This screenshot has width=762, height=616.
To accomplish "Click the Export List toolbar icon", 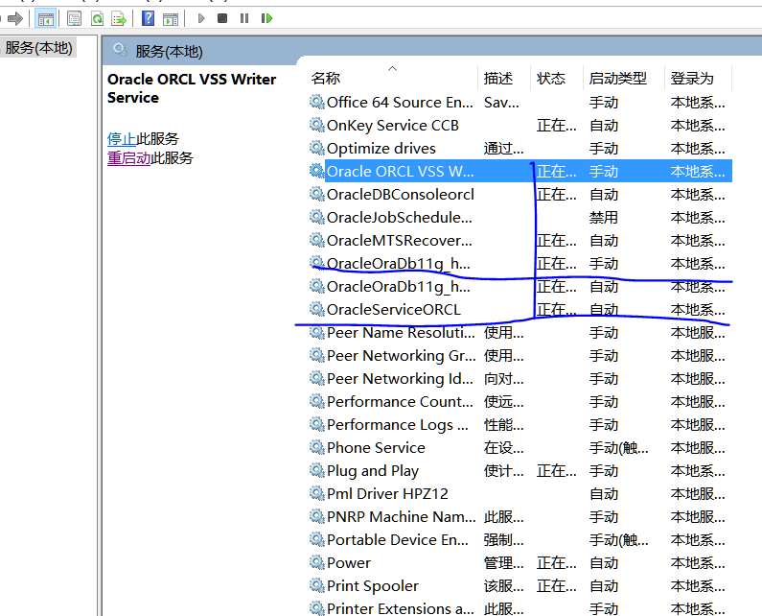I will click(119, 19).
